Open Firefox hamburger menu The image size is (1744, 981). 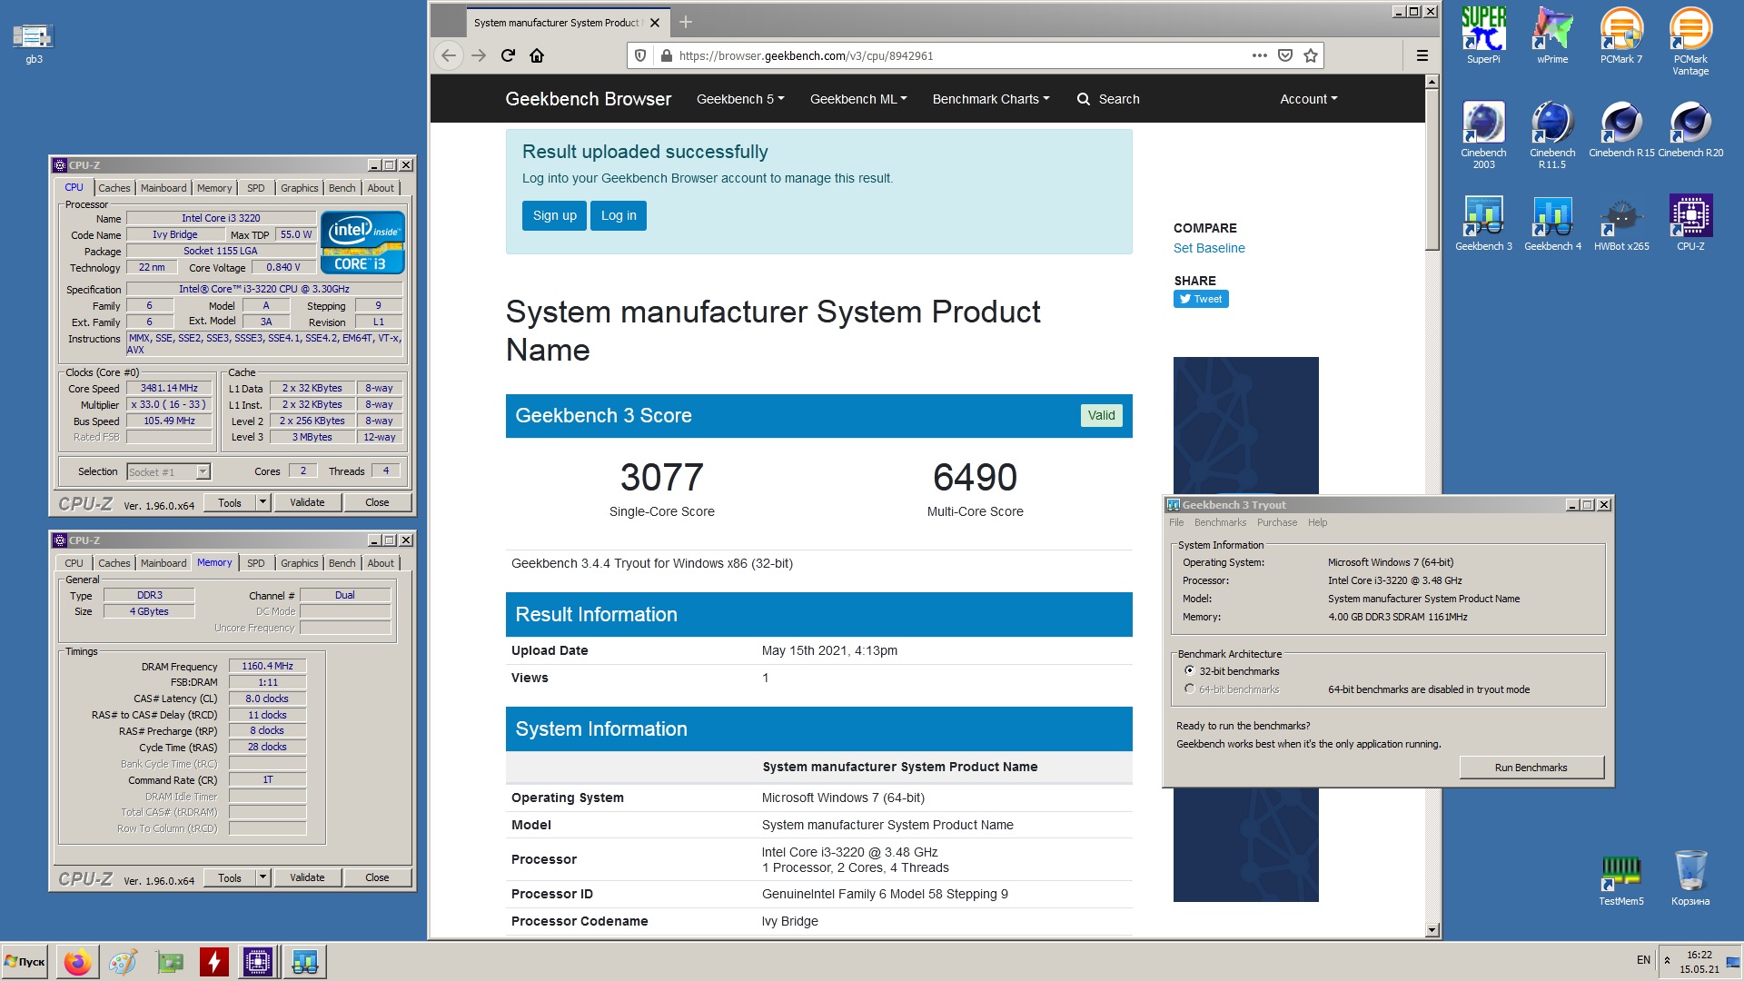coord(1422,55)
